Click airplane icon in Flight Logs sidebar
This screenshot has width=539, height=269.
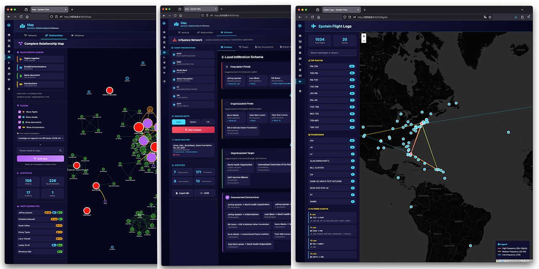point(300,81)
